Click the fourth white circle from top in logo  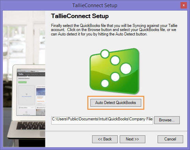115,77
